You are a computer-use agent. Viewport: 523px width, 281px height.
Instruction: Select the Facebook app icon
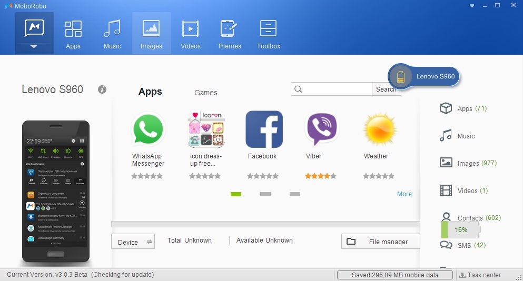click(x=264, y=129)
